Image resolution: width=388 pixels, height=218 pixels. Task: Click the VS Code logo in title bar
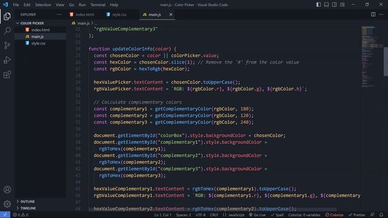click(x=5, y=5)
